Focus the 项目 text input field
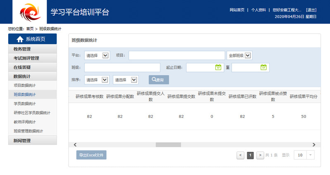 click(177, 55)
